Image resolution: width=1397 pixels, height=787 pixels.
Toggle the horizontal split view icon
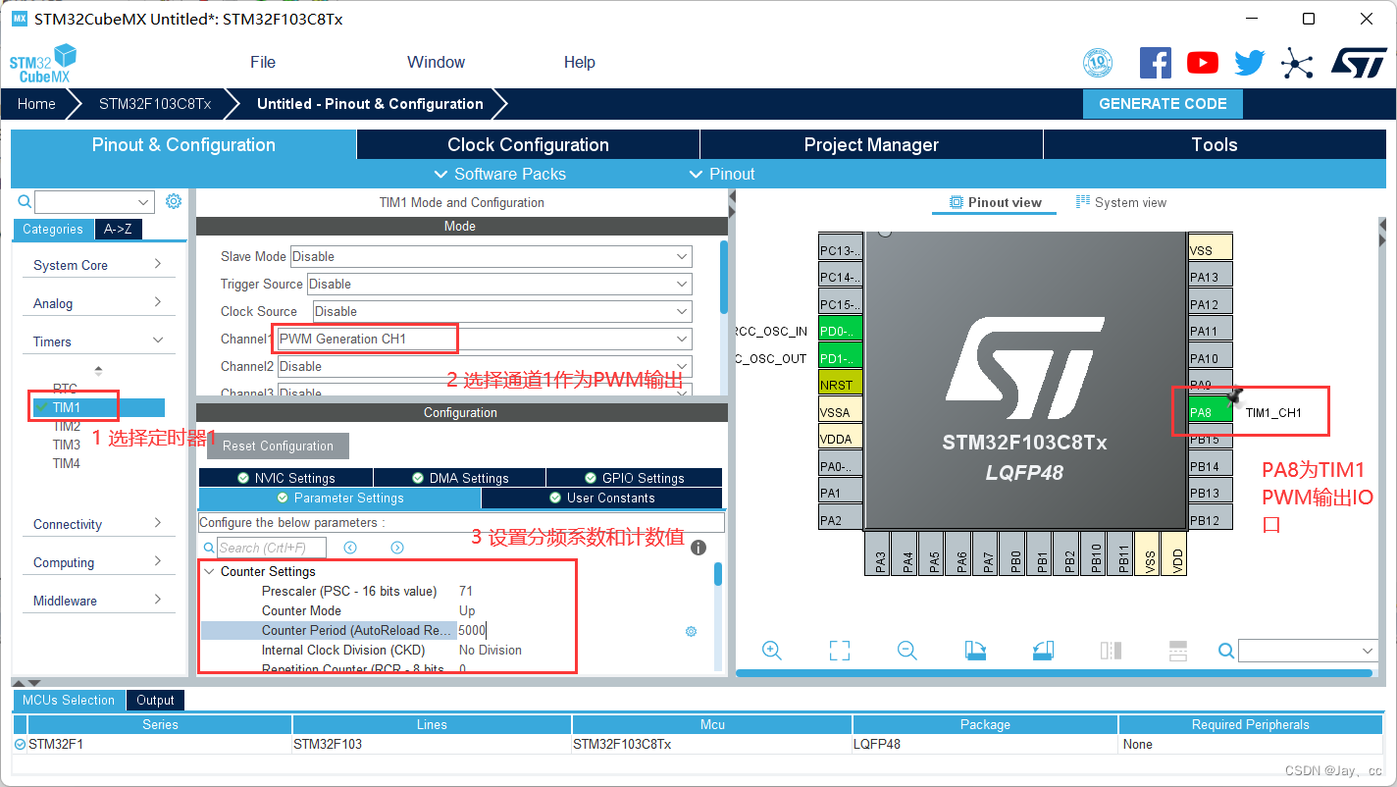[1178, 650]
